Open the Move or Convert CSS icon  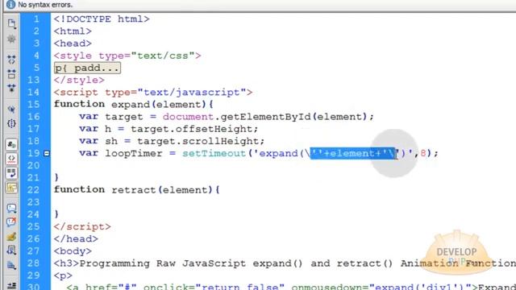click(x=11, y=265)
